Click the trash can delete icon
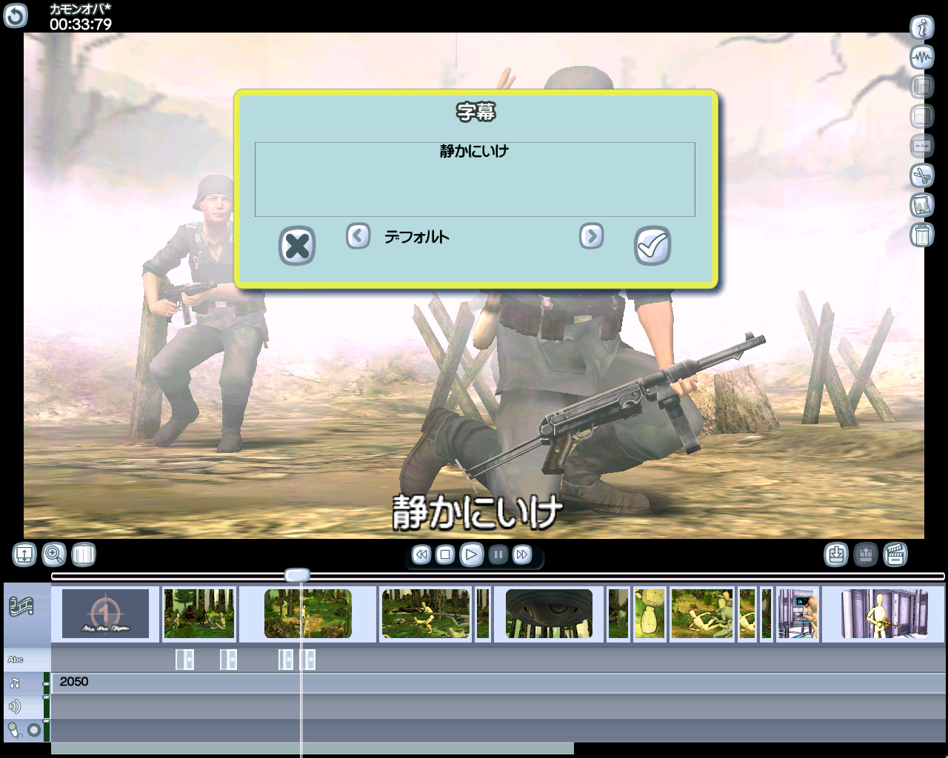The height and width of the screenshot is (758, 948). pos(921,235)
